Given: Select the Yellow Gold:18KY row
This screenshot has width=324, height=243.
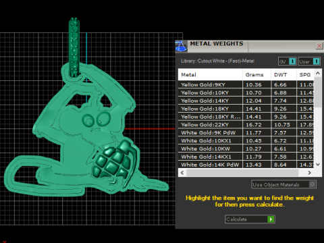Looking at the screenshot, I should point(246,109).
